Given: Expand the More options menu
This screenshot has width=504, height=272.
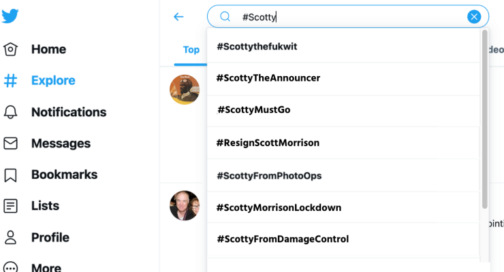Looking at the screenshot, I should click(10, 267).
